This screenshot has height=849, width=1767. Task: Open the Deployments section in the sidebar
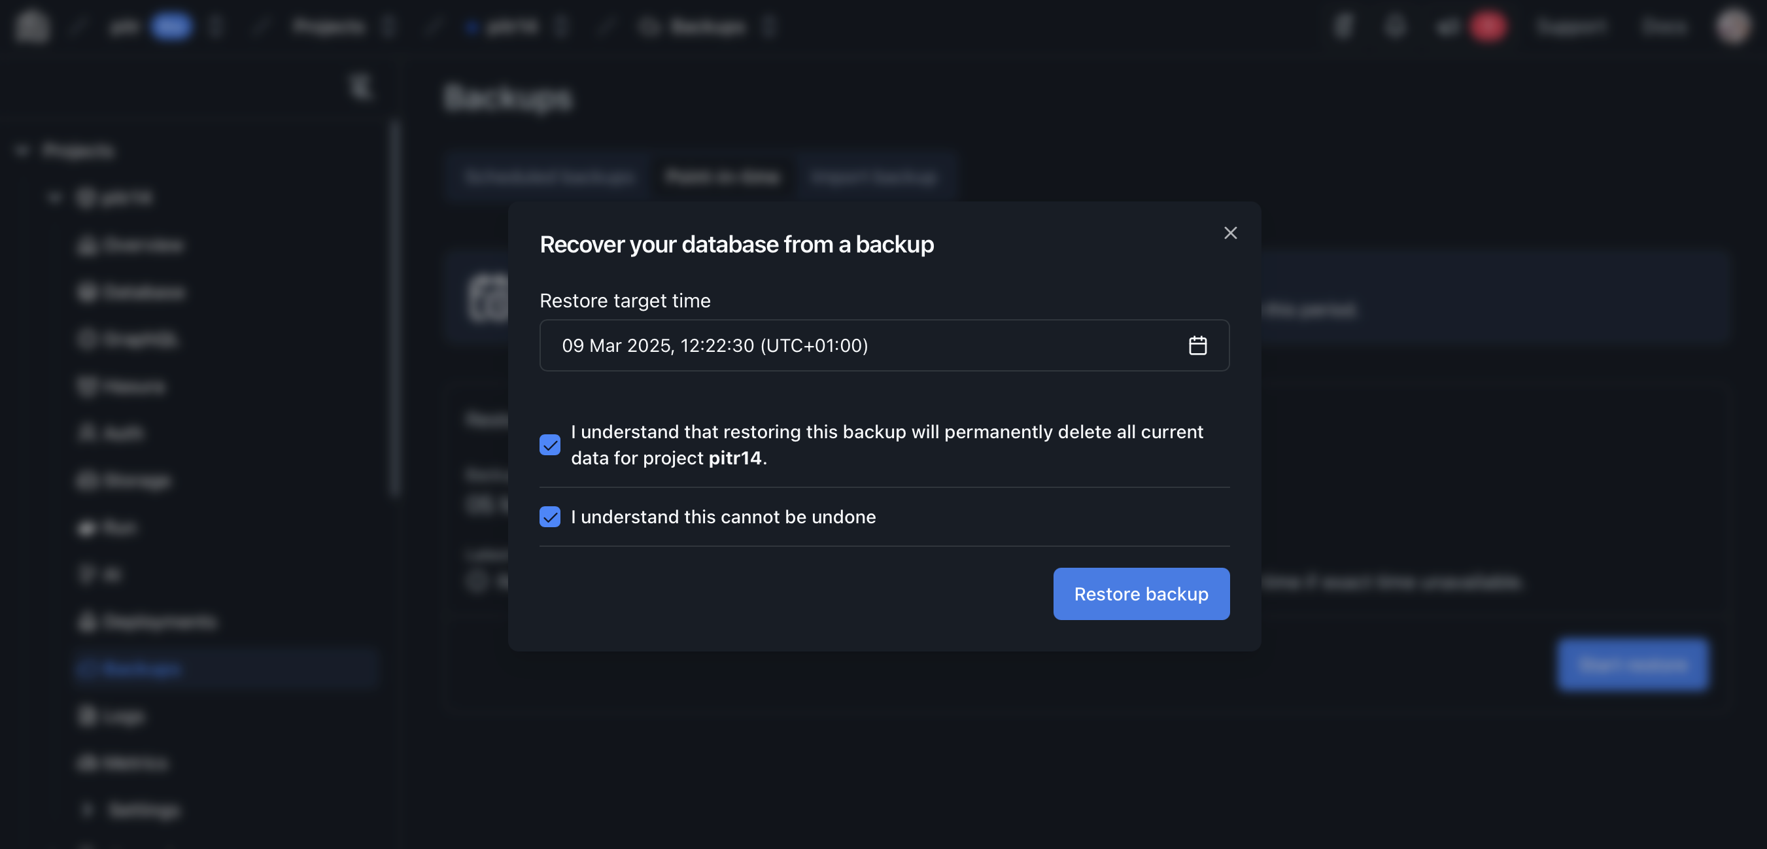point(159,622)
